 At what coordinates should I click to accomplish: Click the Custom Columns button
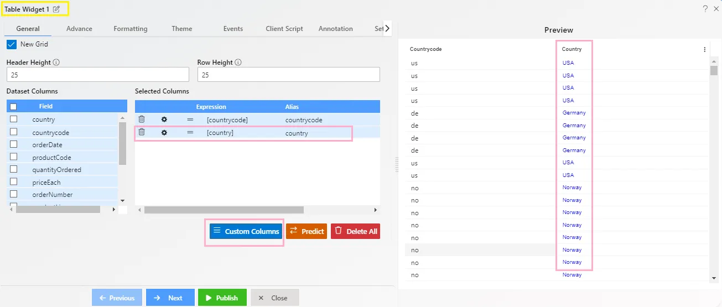pos(246,231)
